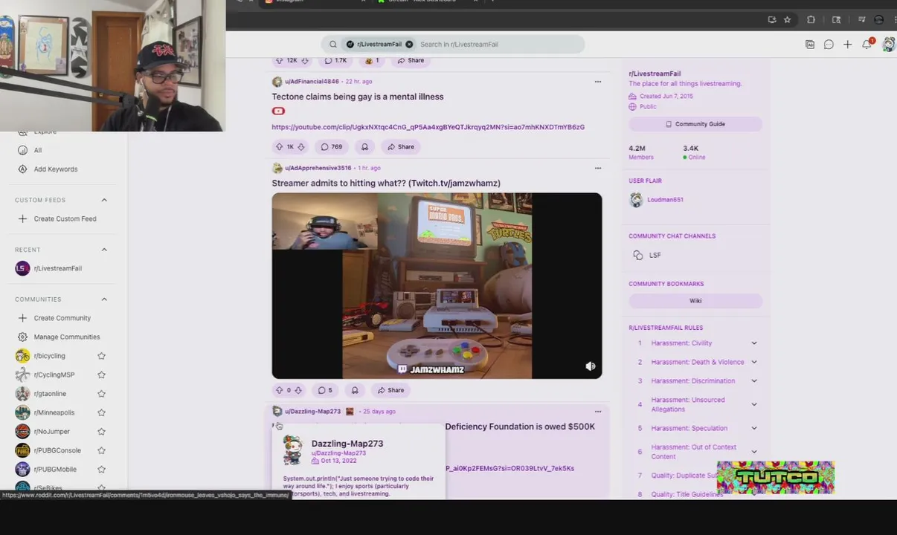897x535 pixels.
Task: Downvote the Tectone mental illness post
Action: 300,147
